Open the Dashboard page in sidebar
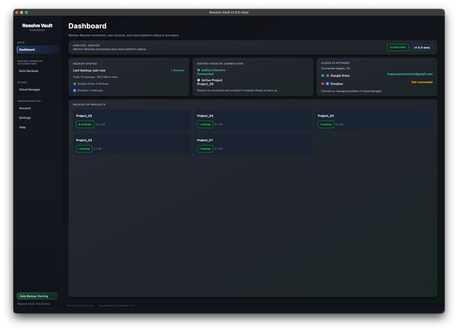Screen dimensions: 458x331 (x=37, y=49)
